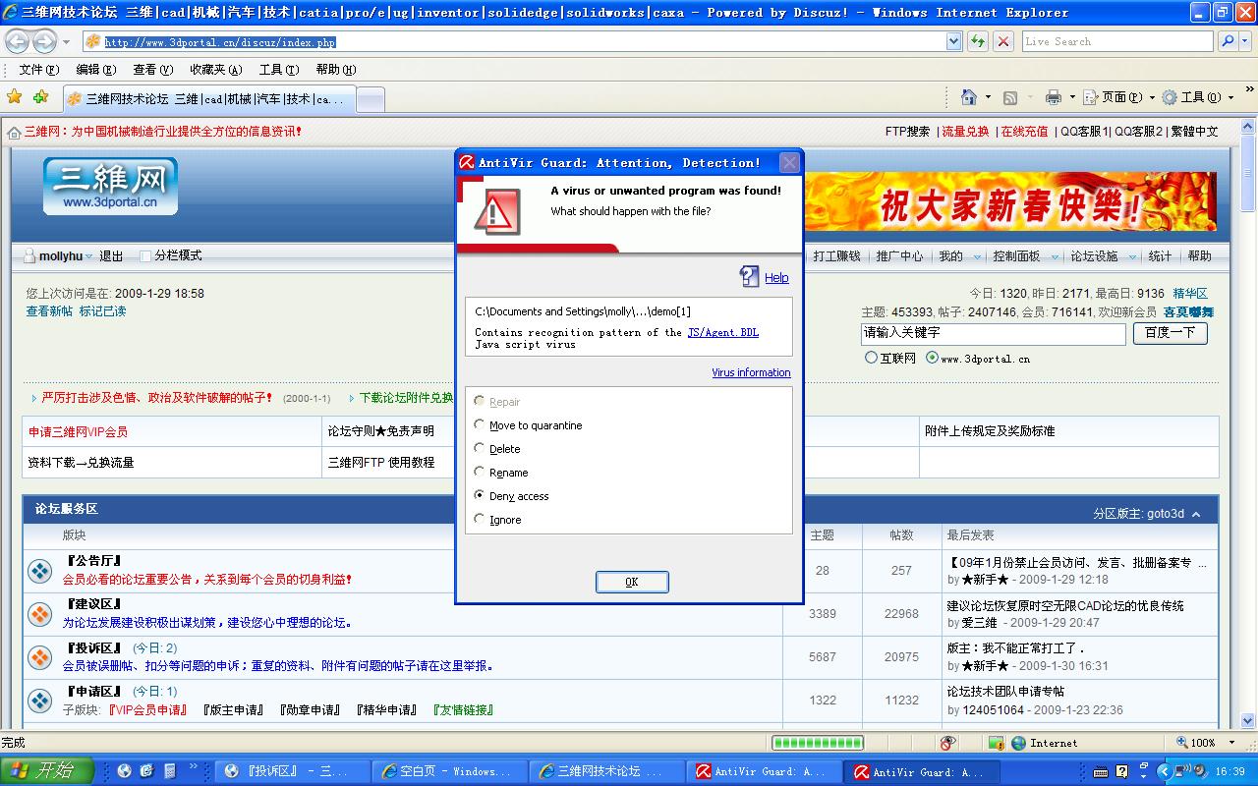This screenshot has width=1258, height=786.
Task: Select the Move to quarantine option
Action: [x=480, y=424]
